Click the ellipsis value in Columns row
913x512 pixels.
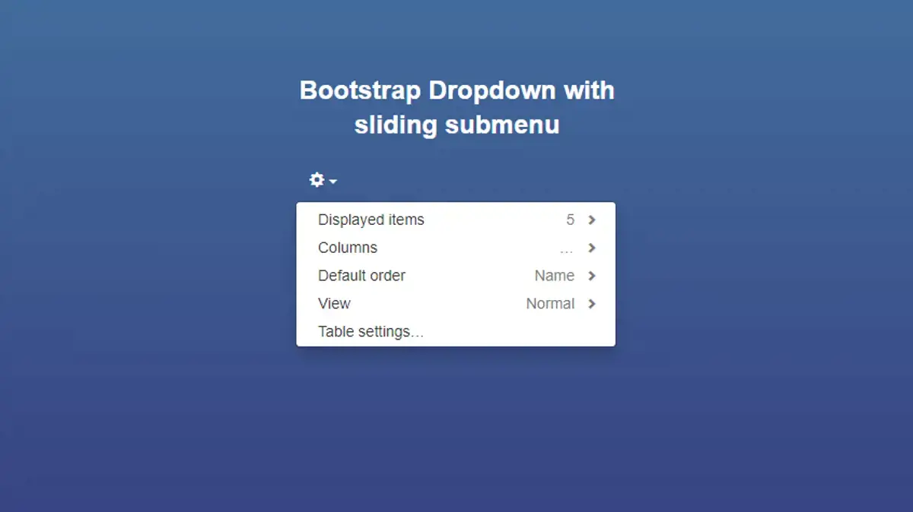pyautogui.click(x=567, y=250)
